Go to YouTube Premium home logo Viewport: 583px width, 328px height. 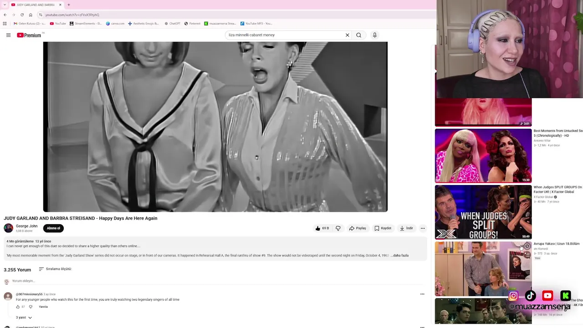pyautogui.click(x=29, y=35)
